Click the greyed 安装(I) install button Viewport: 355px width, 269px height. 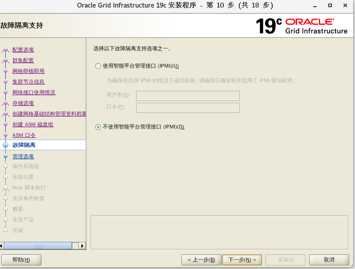[286, 260]
